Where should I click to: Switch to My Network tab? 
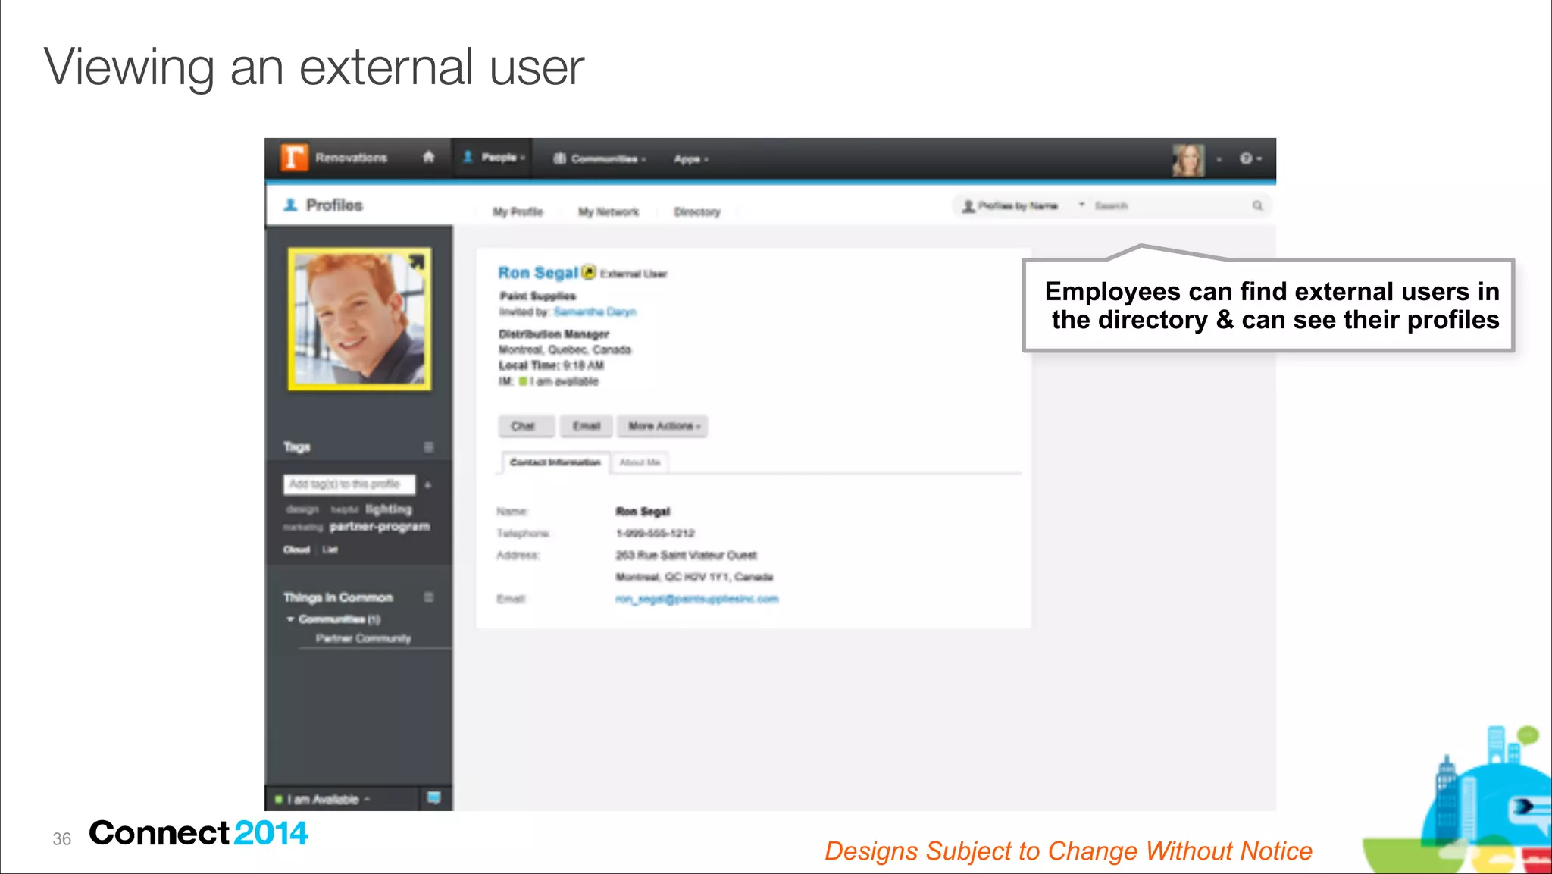[x=609, y=211]
